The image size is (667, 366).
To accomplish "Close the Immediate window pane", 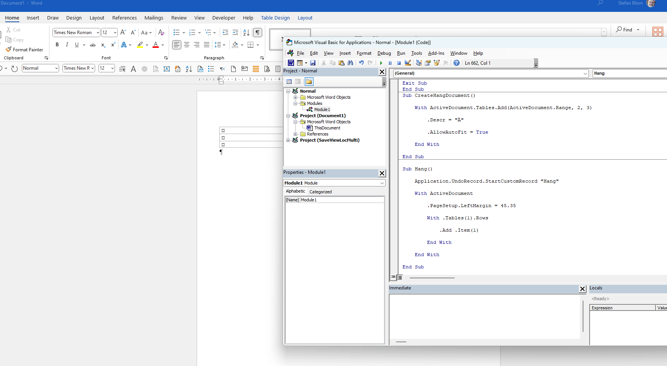I will pyautogui.click(x=582, y=289).
